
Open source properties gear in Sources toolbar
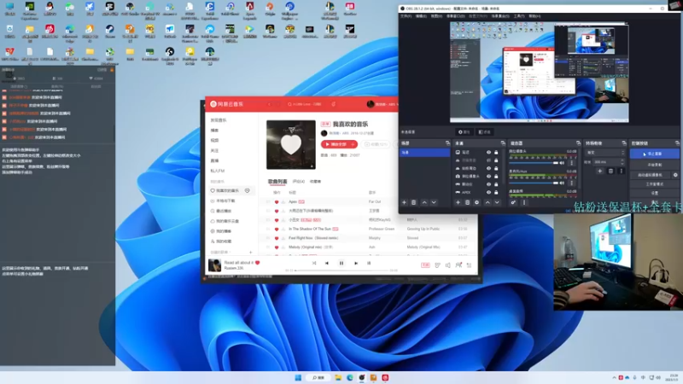click(476, 202)
